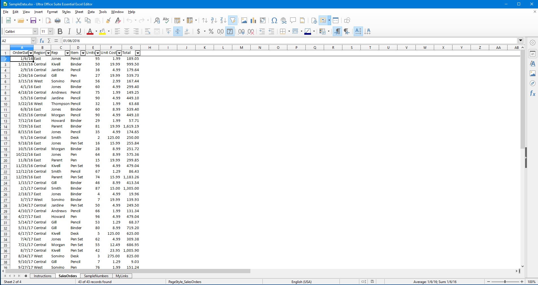Toggle the AutoFilter funnel button
Viewport: 538px width, 285px height.
point(233,20)
